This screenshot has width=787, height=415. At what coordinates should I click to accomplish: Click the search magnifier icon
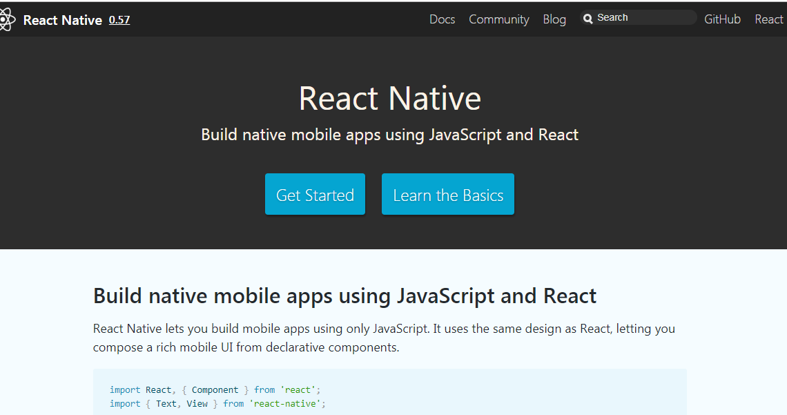(588, 19)
